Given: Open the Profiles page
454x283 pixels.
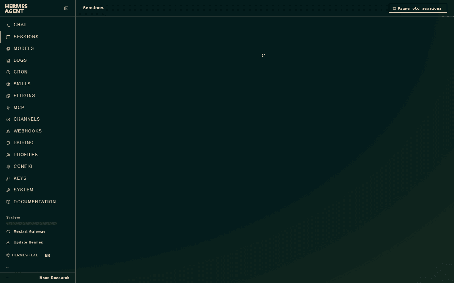Looking at the screenshot, I should 38,155.
